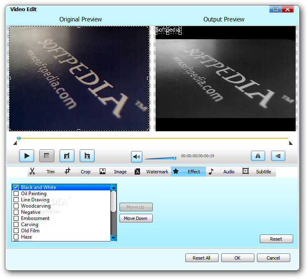Image resolution: width=308 pixels, height=279 pixels.
Task: Click the Audio music note icon
Action: point(211,171)
